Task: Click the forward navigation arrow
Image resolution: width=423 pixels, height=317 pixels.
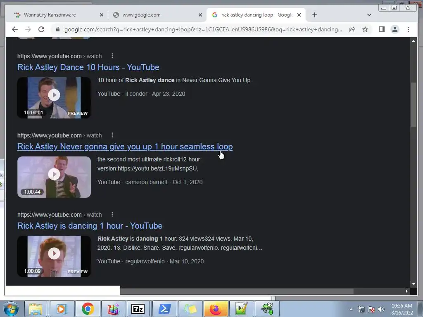Action: [x=28, y=29]
